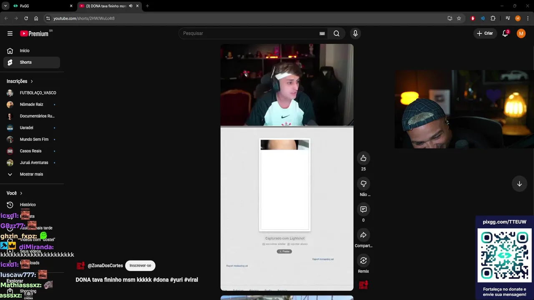534x300 pixels.
Task: Expand the Inscrições section chevron
Action: click(x=32, y=81)
